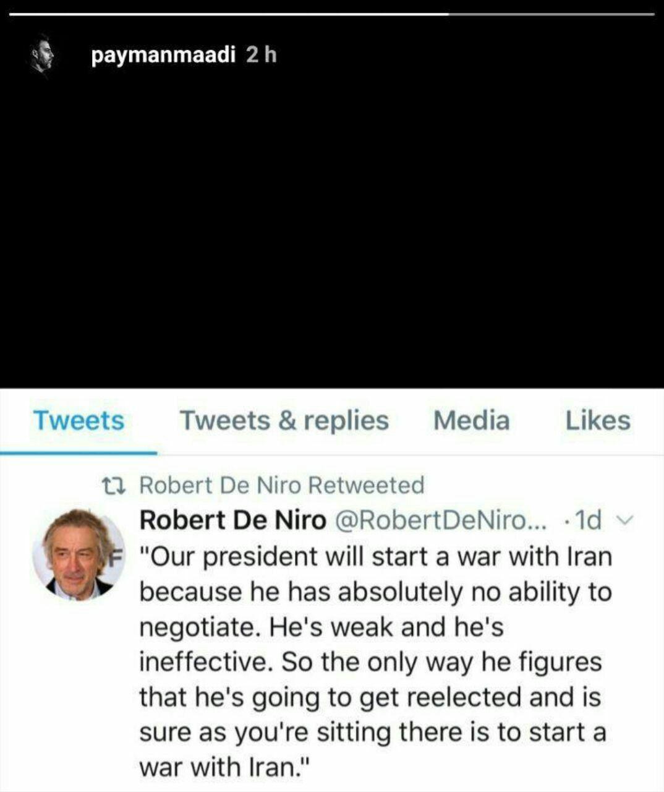Screen dimensions: 664x792
Task: Click the filled white part of story progress bar
Action: click(229, 14)
